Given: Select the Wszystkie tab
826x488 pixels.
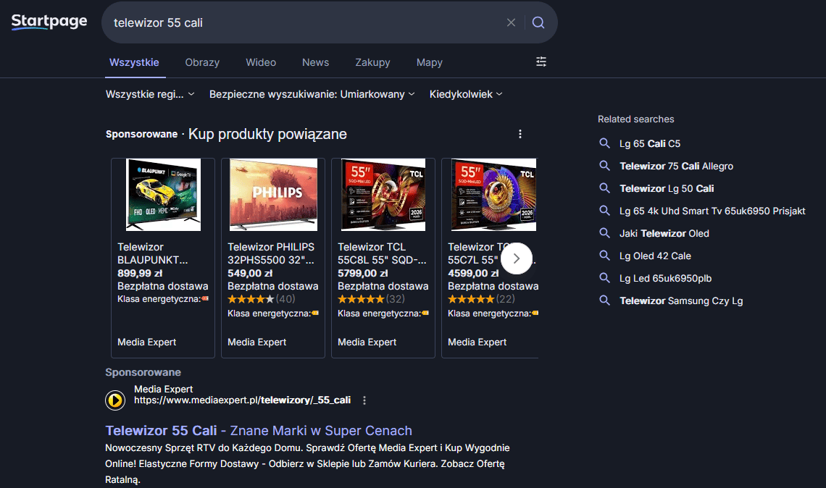Looking at the screenshot, I should pos(134,62).
